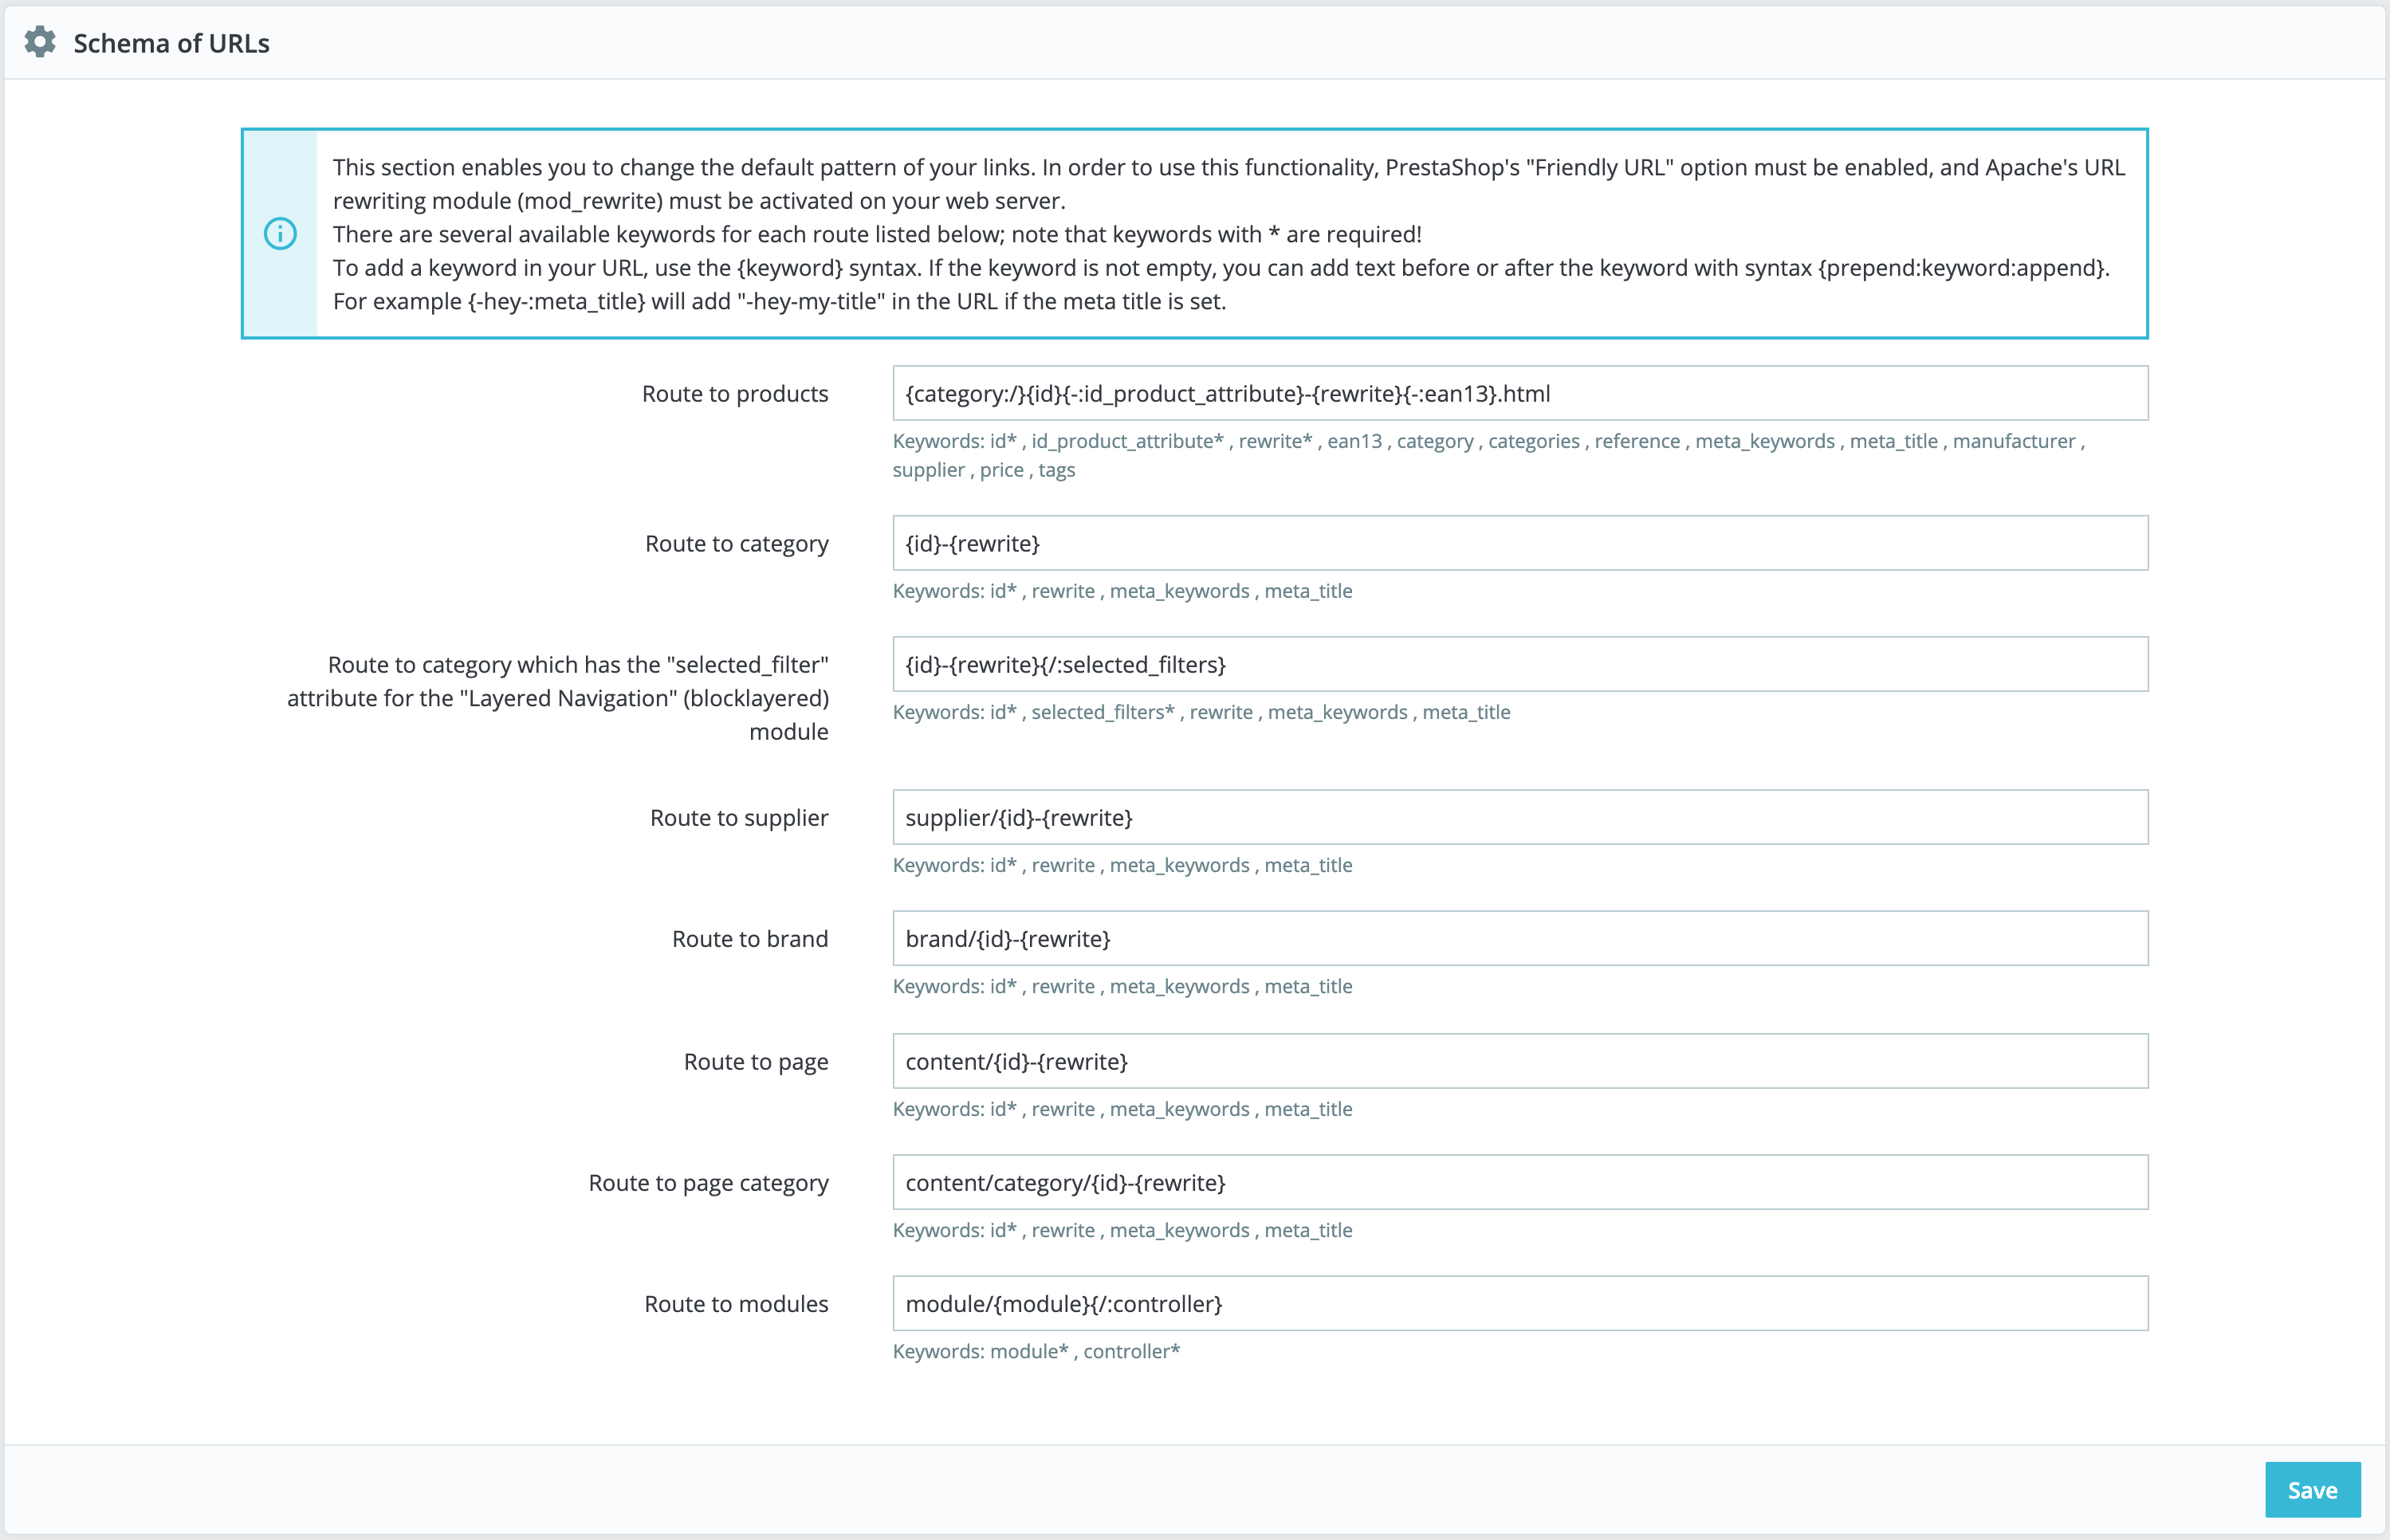Click the products keywords help text
Screen dimensions: 2390x1540
pyautogui.click(x=1488, y=455)
